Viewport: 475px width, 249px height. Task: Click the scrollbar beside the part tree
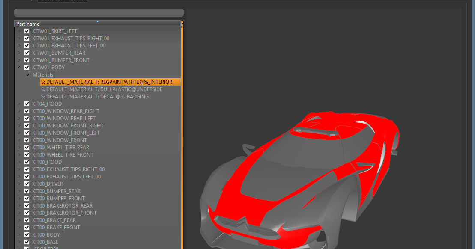[182, 128]
